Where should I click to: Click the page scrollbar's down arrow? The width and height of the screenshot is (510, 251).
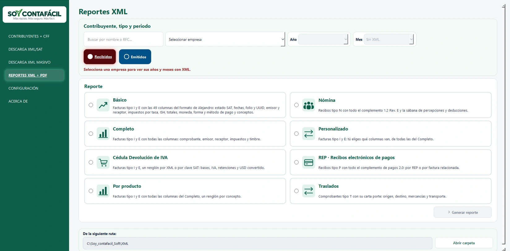click(x=504, y=249)
